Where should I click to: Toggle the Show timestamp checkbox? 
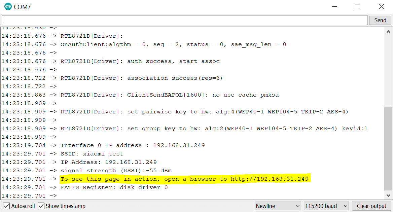point(41,206)
